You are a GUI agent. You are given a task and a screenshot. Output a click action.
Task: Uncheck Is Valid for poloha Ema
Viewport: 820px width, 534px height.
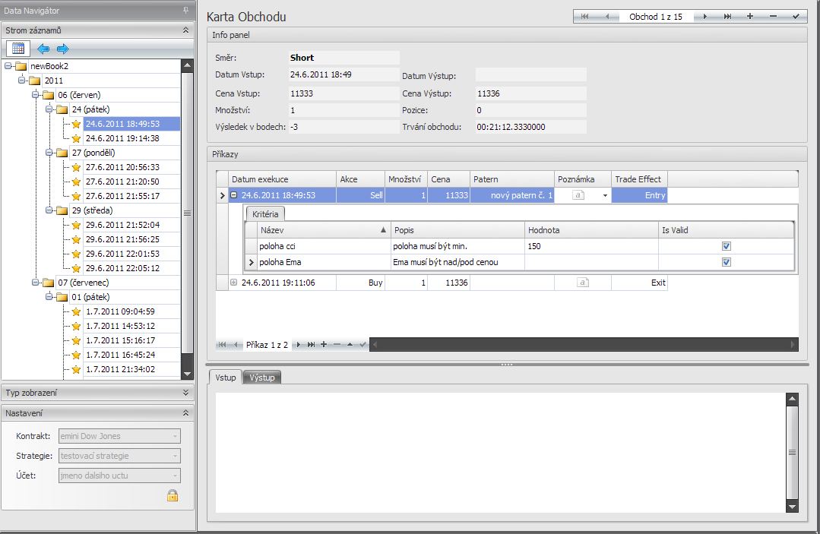pos(727,262)
